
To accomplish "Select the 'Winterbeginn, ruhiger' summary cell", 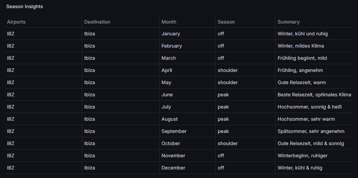I will coord(302,156).
